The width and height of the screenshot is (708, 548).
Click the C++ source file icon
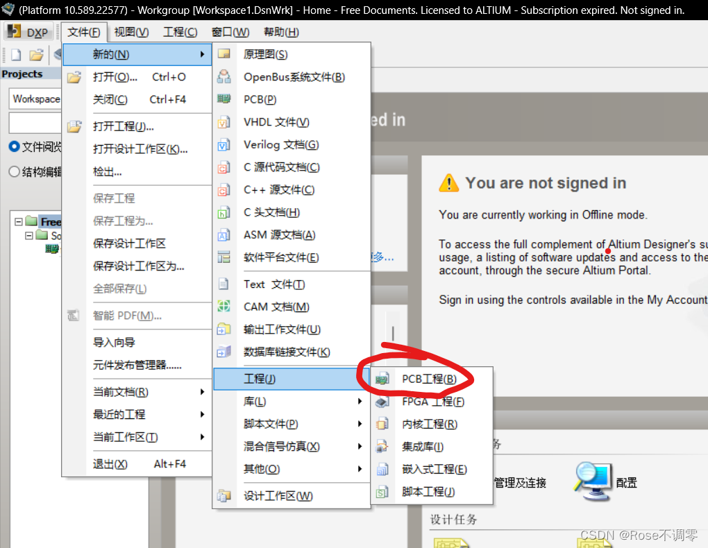224,189
